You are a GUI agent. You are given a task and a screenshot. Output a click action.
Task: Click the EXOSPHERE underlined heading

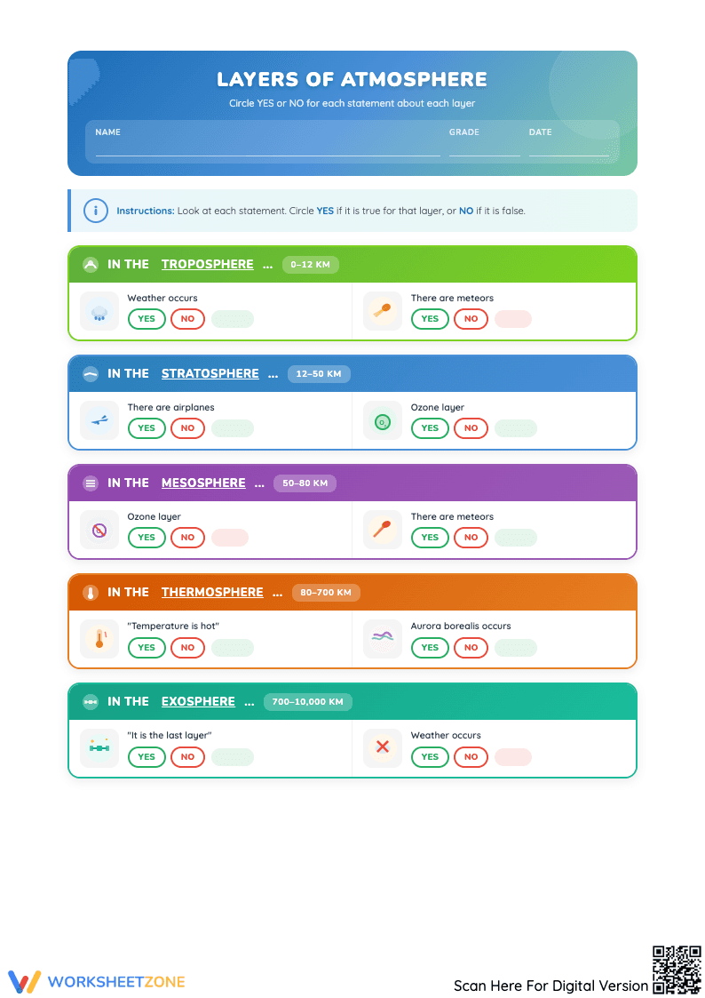pos(198,701)
